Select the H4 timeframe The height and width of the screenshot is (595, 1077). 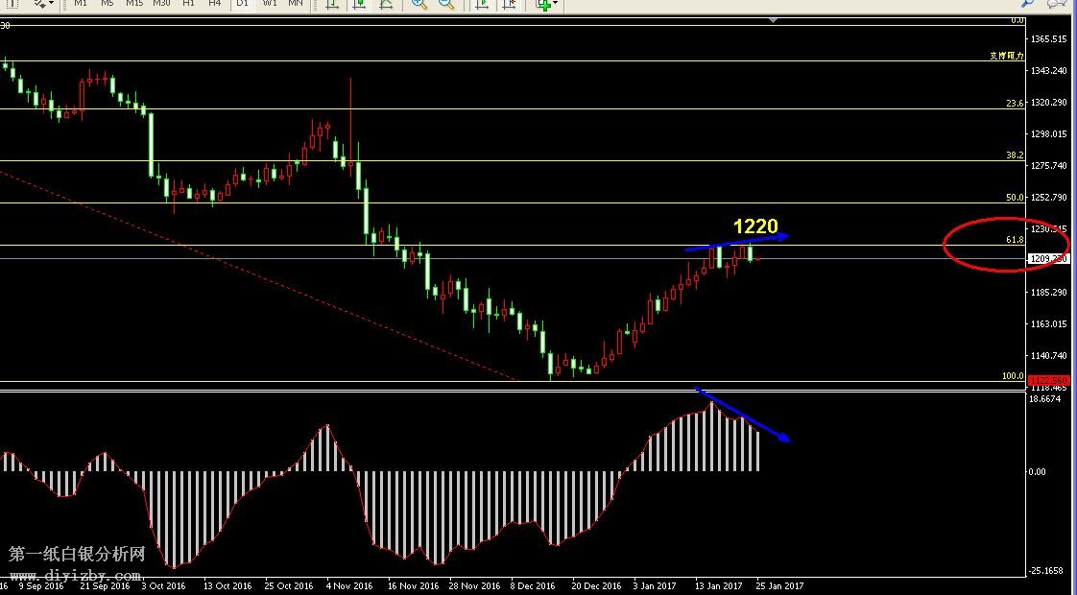(215, 4)
